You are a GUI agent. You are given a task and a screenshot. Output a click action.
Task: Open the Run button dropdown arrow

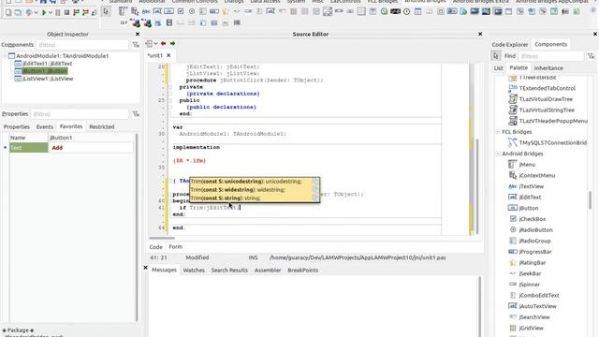tap(50, 12)
